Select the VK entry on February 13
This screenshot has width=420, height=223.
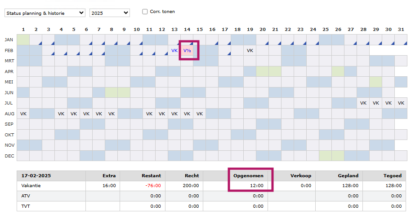point(174,50)
